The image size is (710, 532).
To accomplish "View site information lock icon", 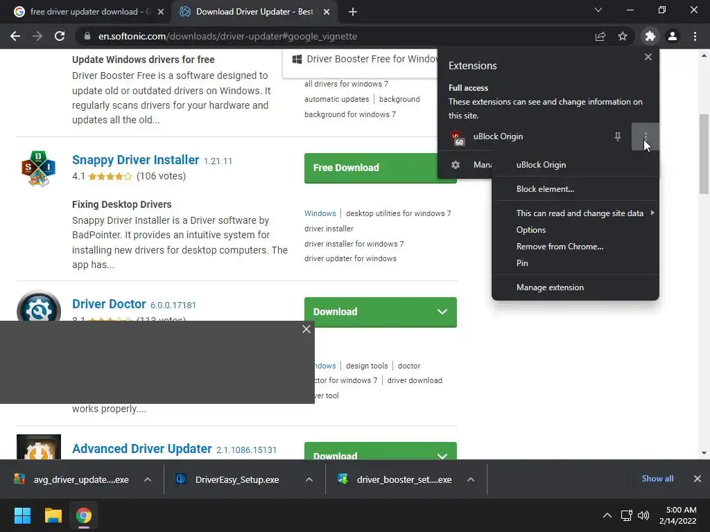I will click(x=87, y=36).
